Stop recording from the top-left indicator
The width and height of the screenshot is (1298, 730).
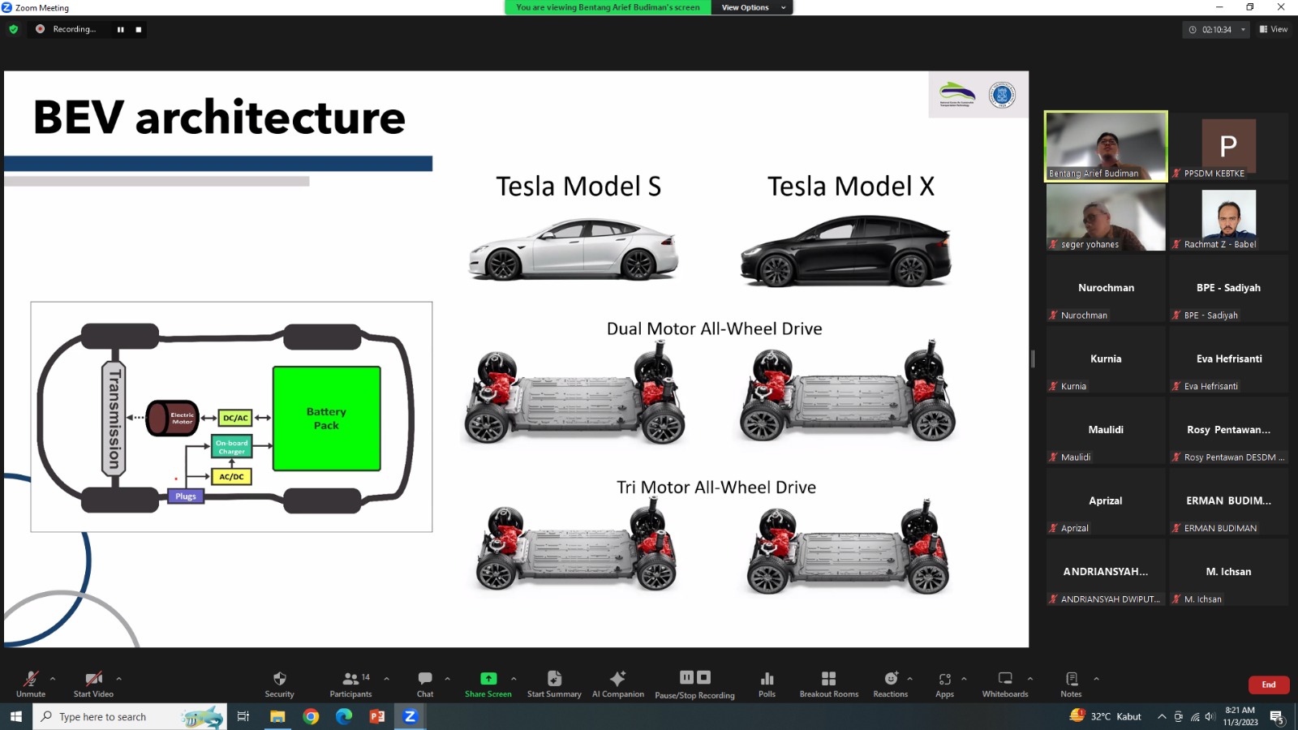click(139, 29)
